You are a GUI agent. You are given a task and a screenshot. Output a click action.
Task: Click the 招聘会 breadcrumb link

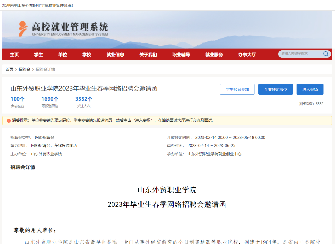[24, 69]
